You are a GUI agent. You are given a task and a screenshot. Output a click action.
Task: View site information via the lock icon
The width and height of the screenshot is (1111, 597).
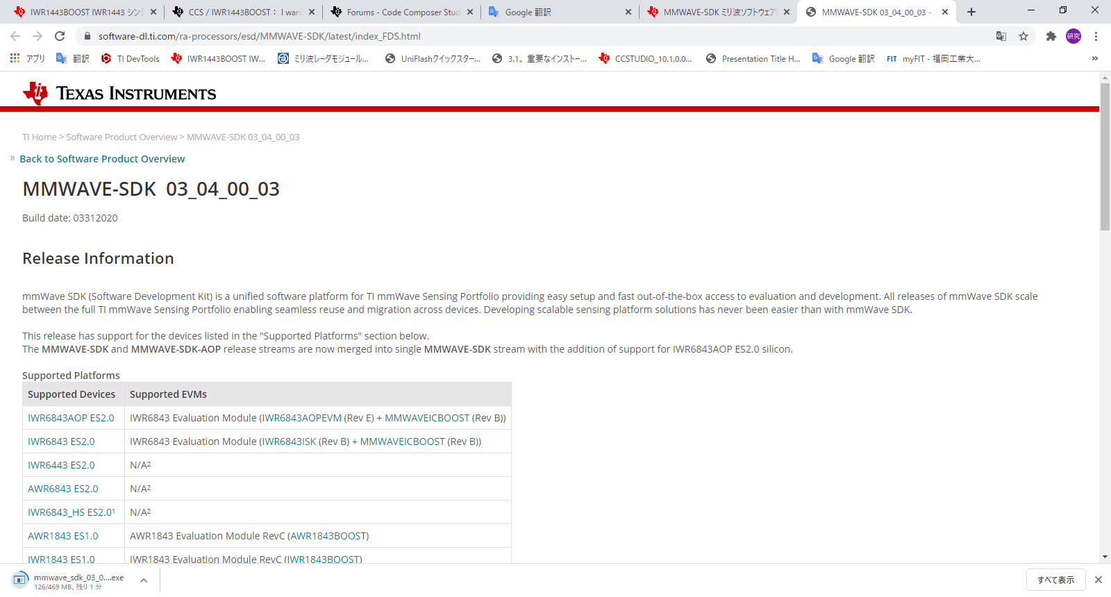(x=87, y=36)
